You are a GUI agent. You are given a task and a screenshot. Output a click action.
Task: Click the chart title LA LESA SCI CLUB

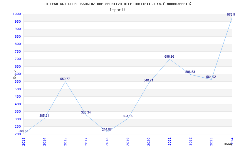click(117, 4)
